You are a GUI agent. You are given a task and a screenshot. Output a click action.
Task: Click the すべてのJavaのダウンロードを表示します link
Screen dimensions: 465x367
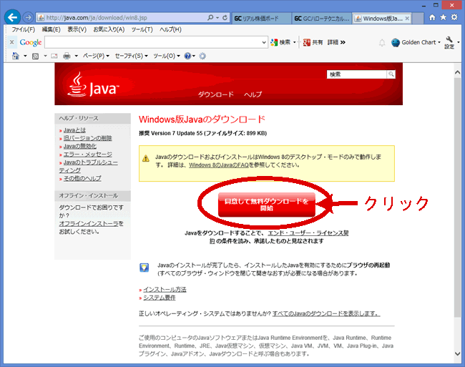point(326,313)
